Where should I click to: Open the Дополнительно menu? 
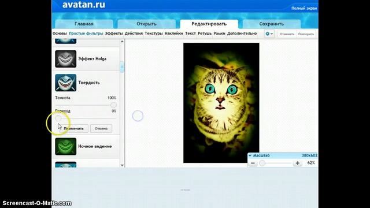click(x=242, y=34)
